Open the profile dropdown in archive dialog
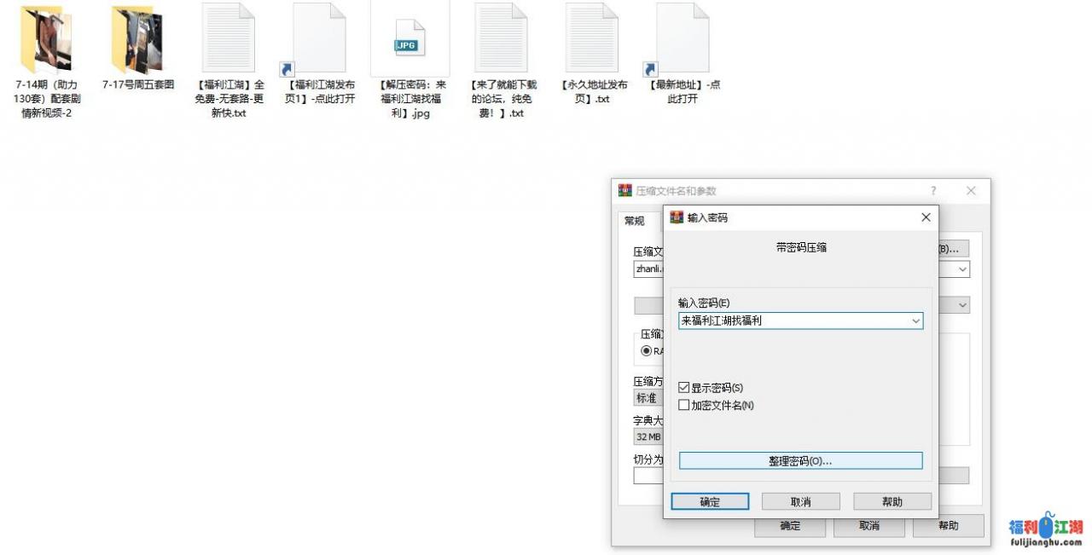 pos(962,305)
